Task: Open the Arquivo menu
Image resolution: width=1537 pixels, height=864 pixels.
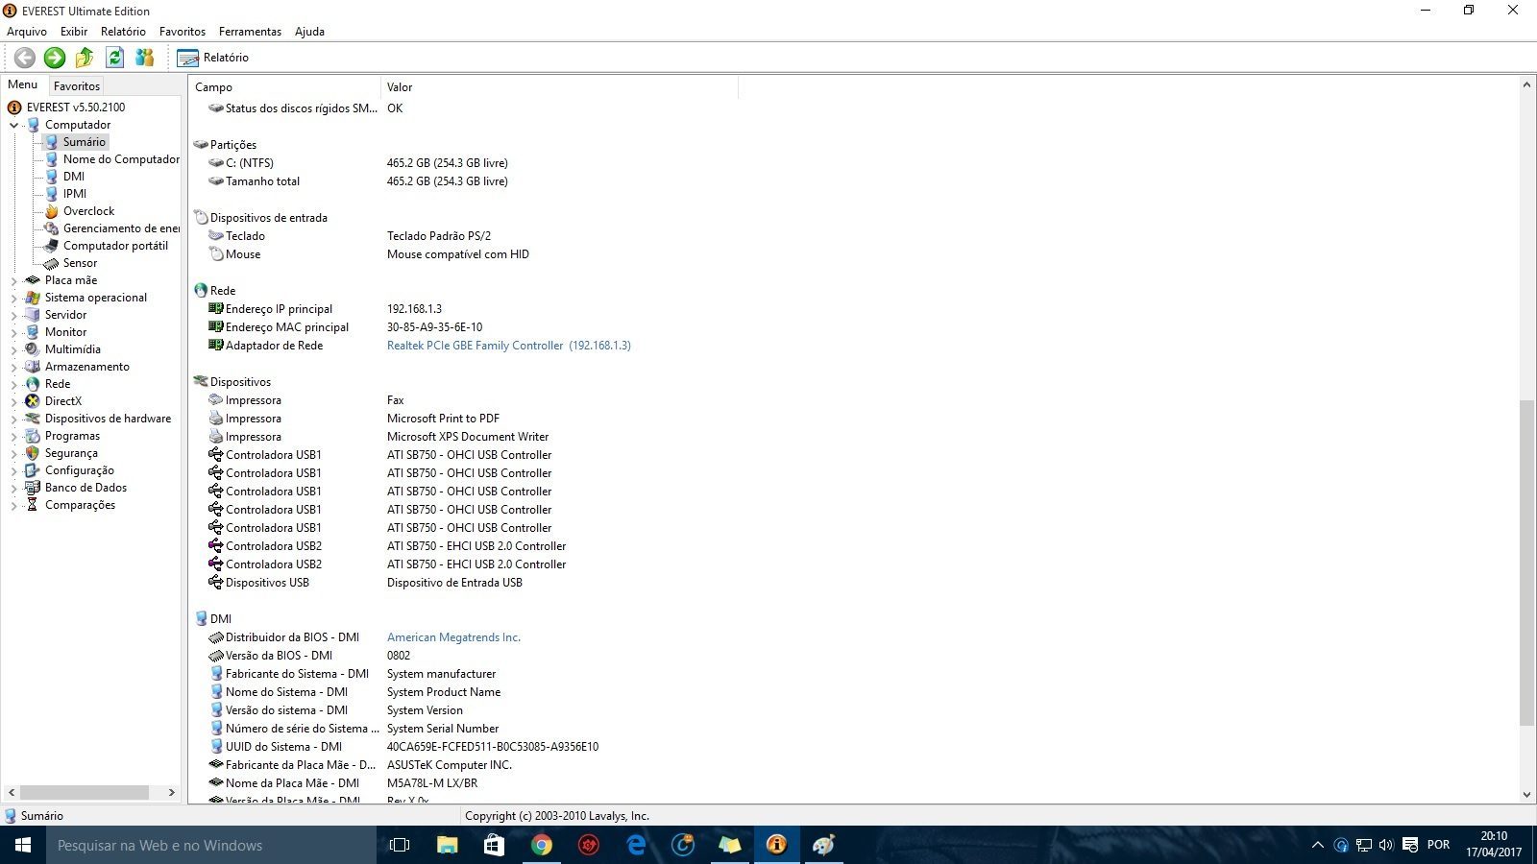Action: pyautogui.click(x=27, y=32)
